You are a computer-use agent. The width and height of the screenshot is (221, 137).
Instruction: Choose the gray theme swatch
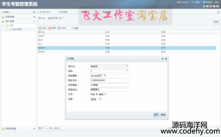pos(214,6)
